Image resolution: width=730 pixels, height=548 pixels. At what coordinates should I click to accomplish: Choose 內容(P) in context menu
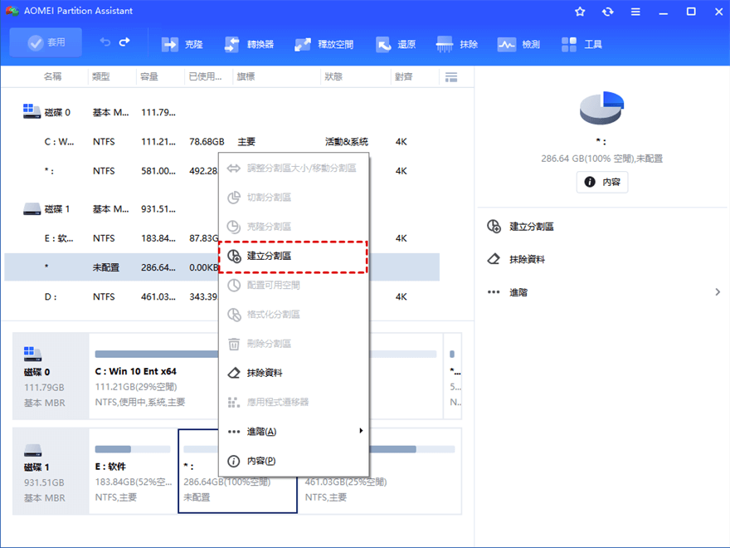click(x=294, y=461)
